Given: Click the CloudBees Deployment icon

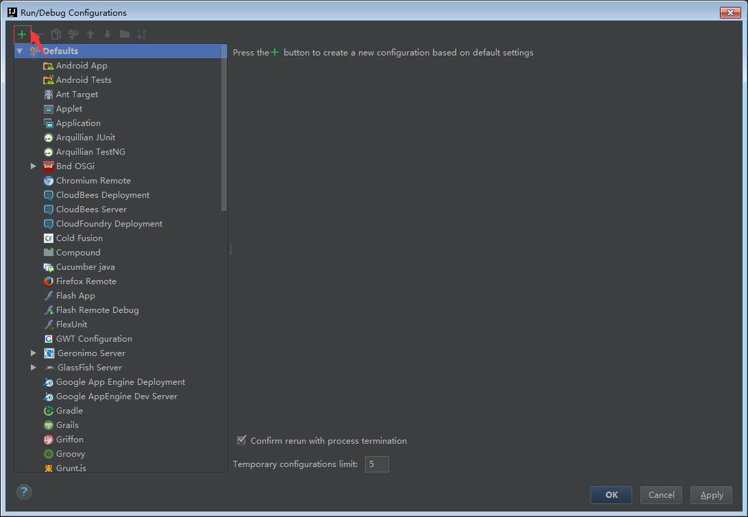Looking at the screenshot, I should 48,195.
